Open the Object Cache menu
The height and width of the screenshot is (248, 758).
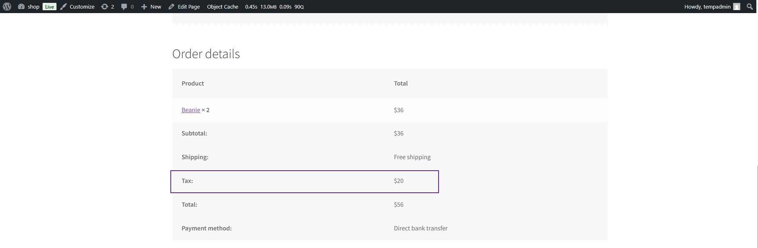(222, 7)
